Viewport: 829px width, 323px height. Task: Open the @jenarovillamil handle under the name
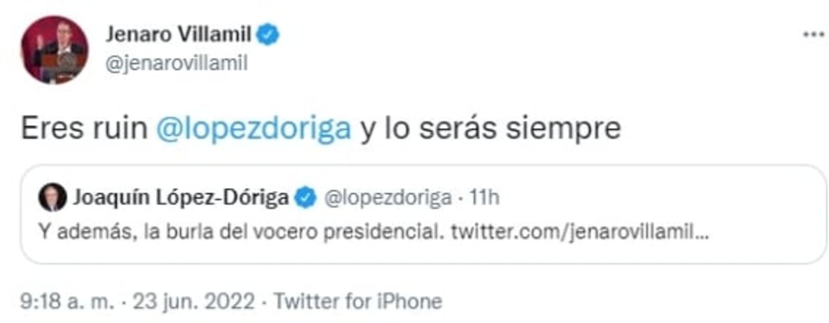(176, 64)
